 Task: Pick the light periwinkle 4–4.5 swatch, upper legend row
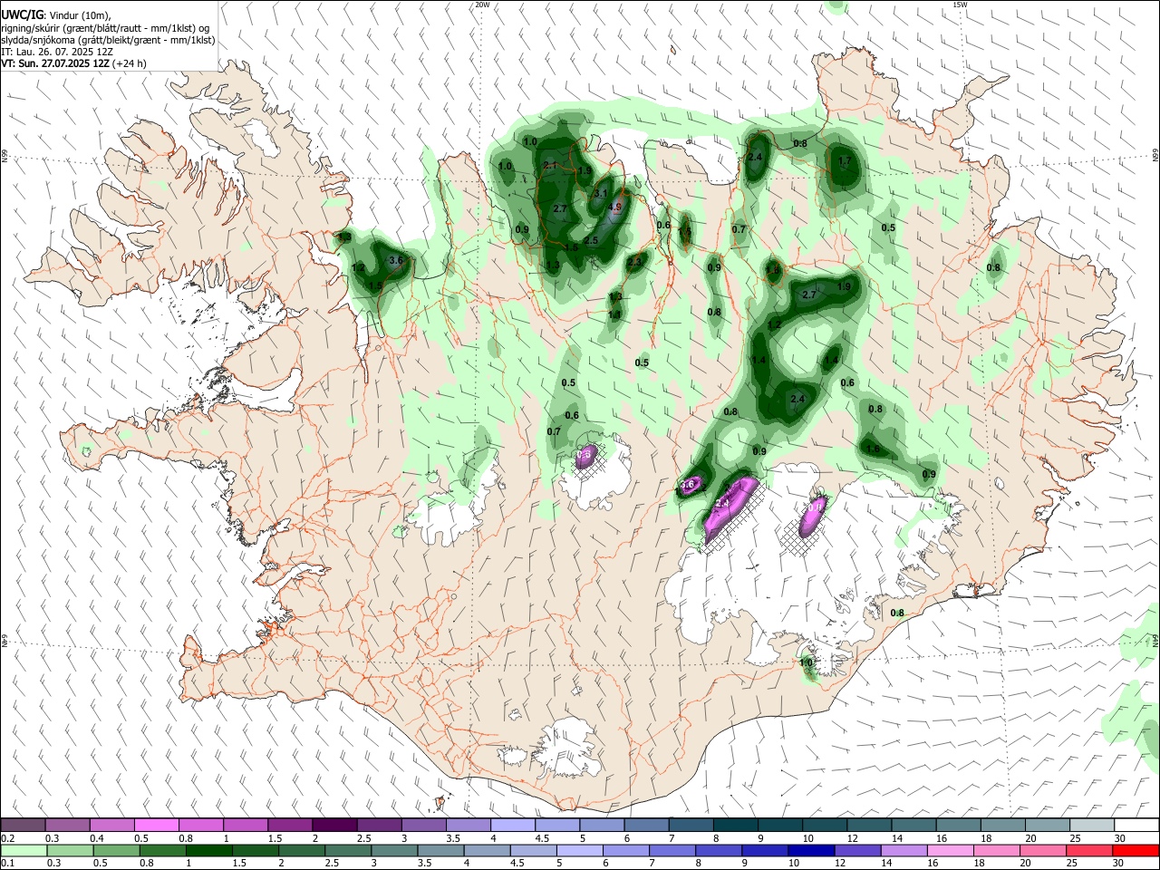pos(512,825)
